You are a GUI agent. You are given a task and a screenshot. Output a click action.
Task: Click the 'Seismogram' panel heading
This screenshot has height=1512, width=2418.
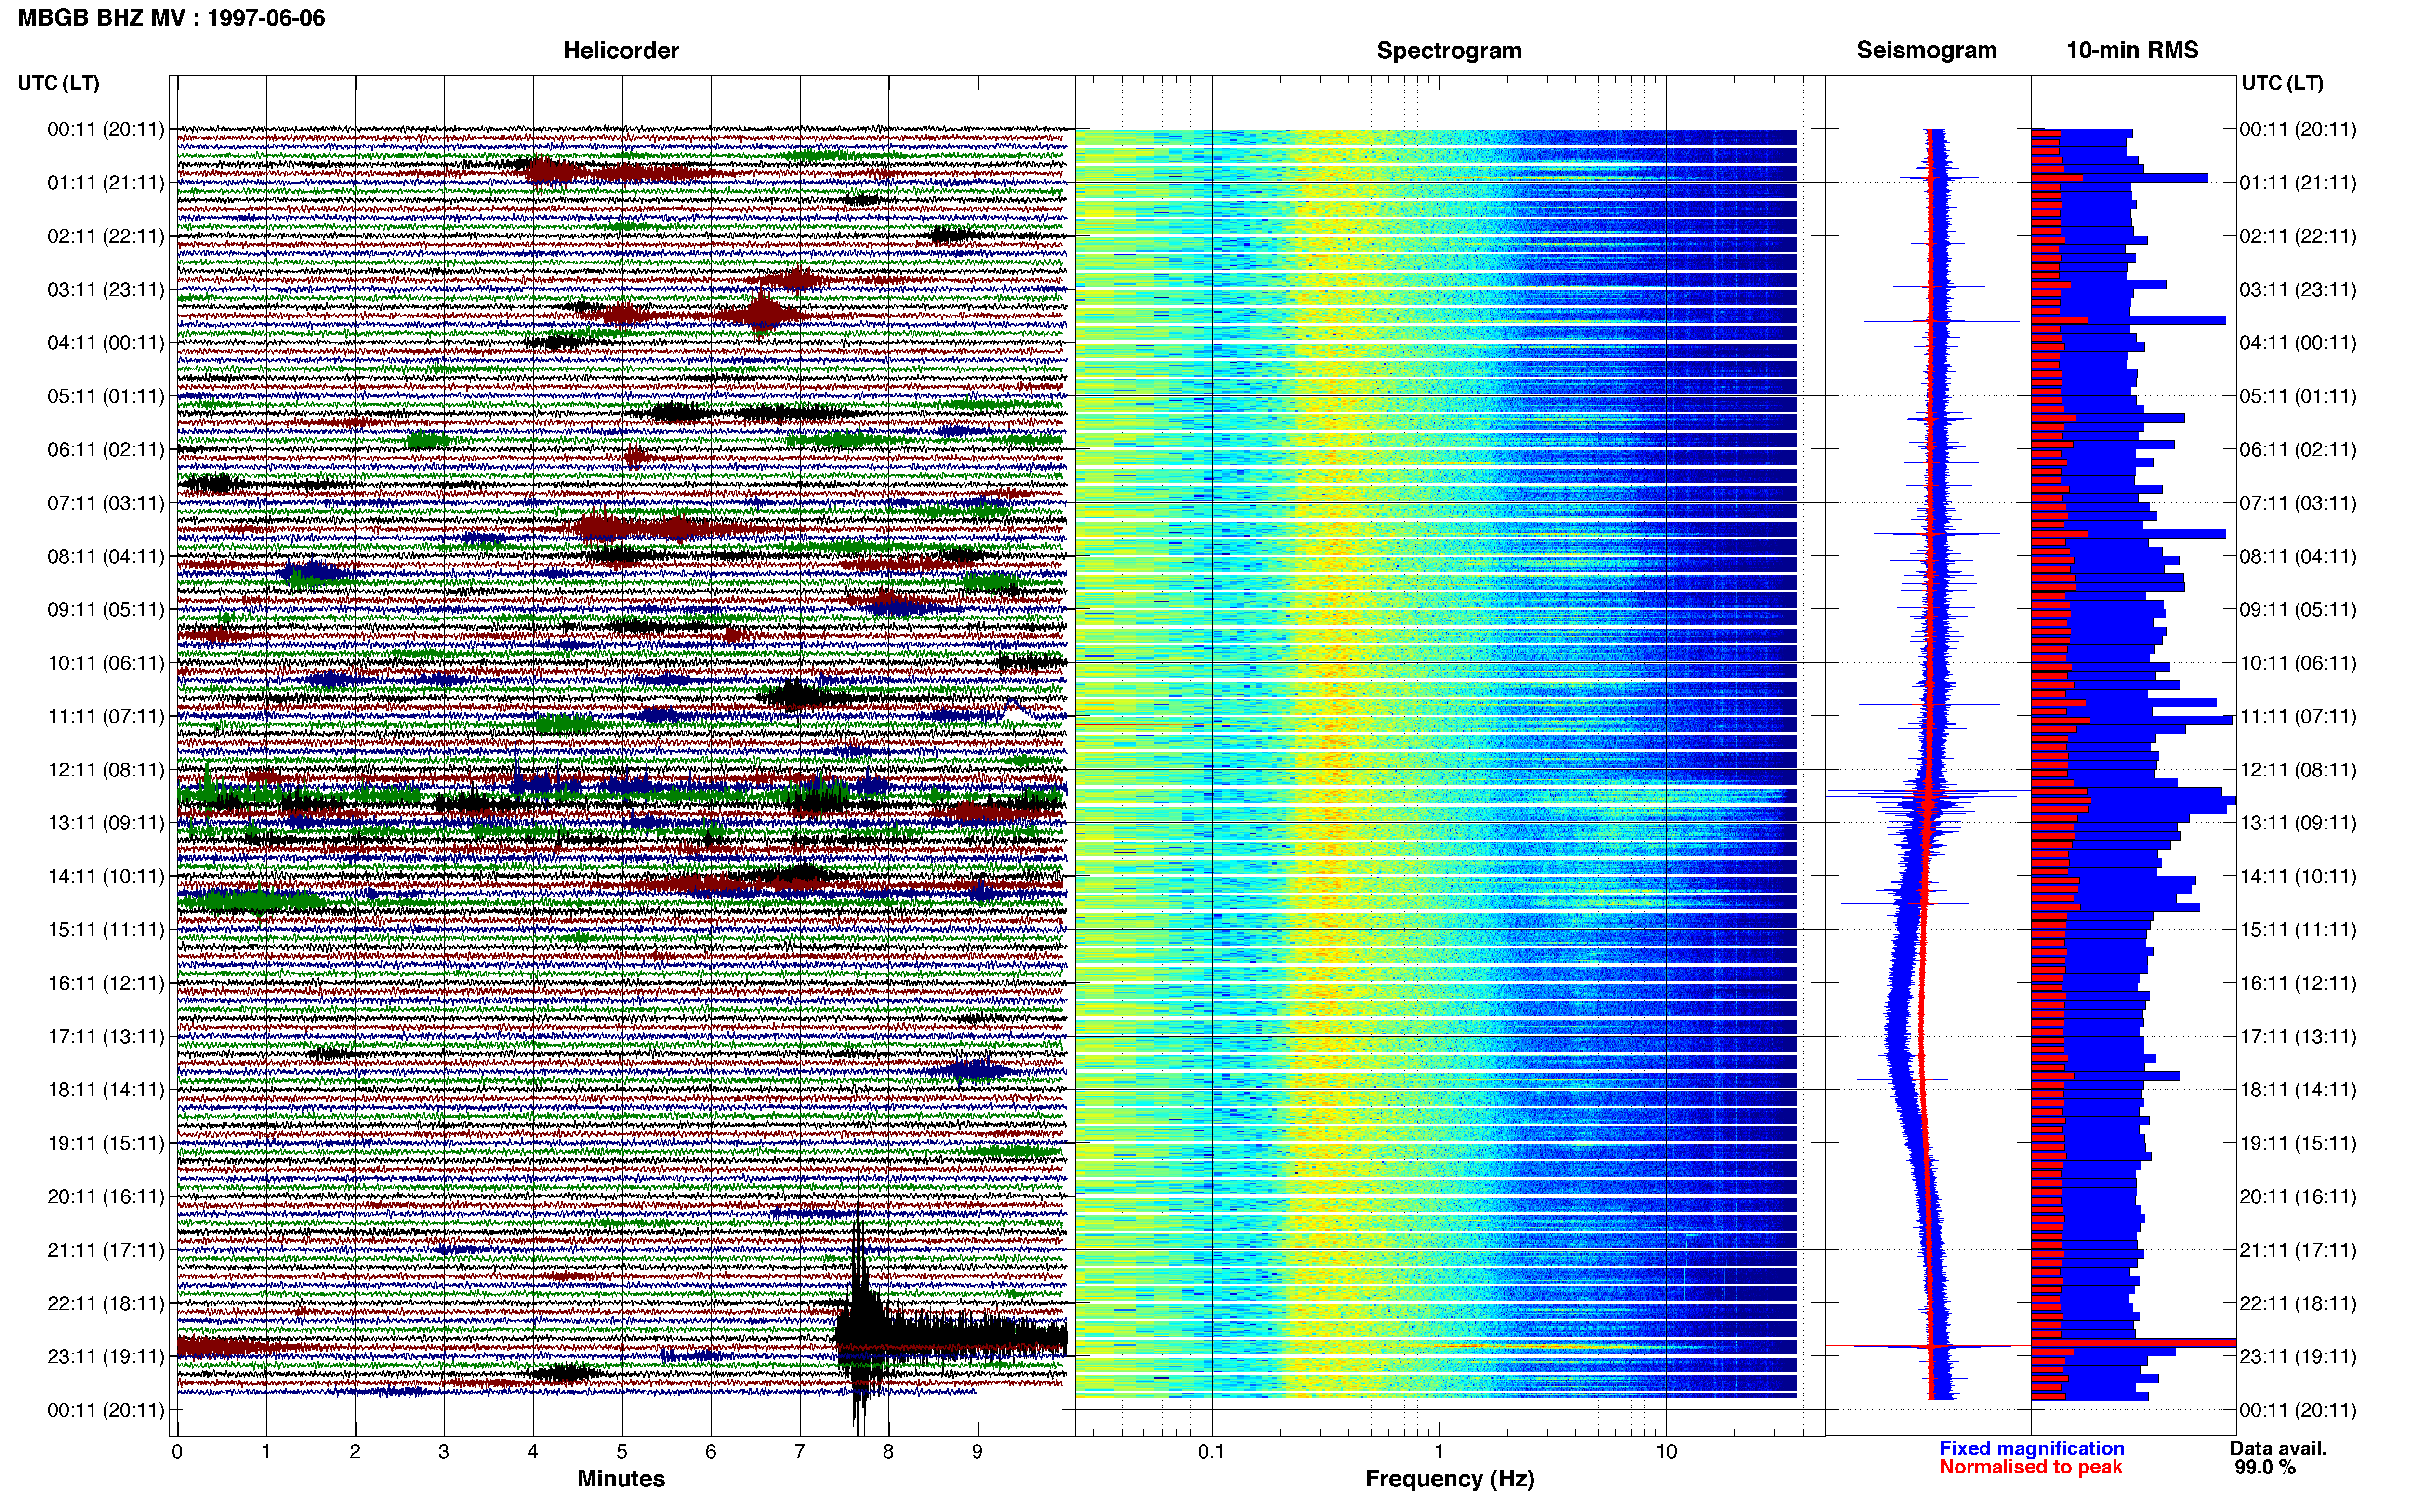1926,50
